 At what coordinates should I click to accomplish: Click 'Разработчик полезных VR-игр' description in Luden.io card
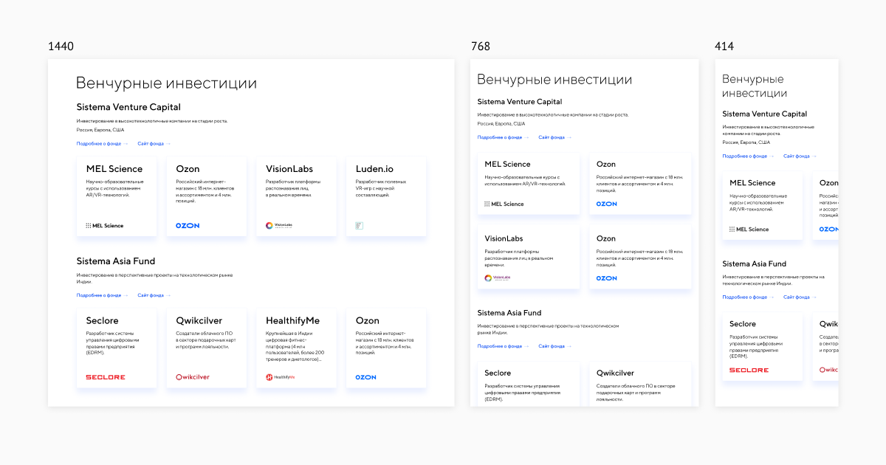(x=381, y=187)
